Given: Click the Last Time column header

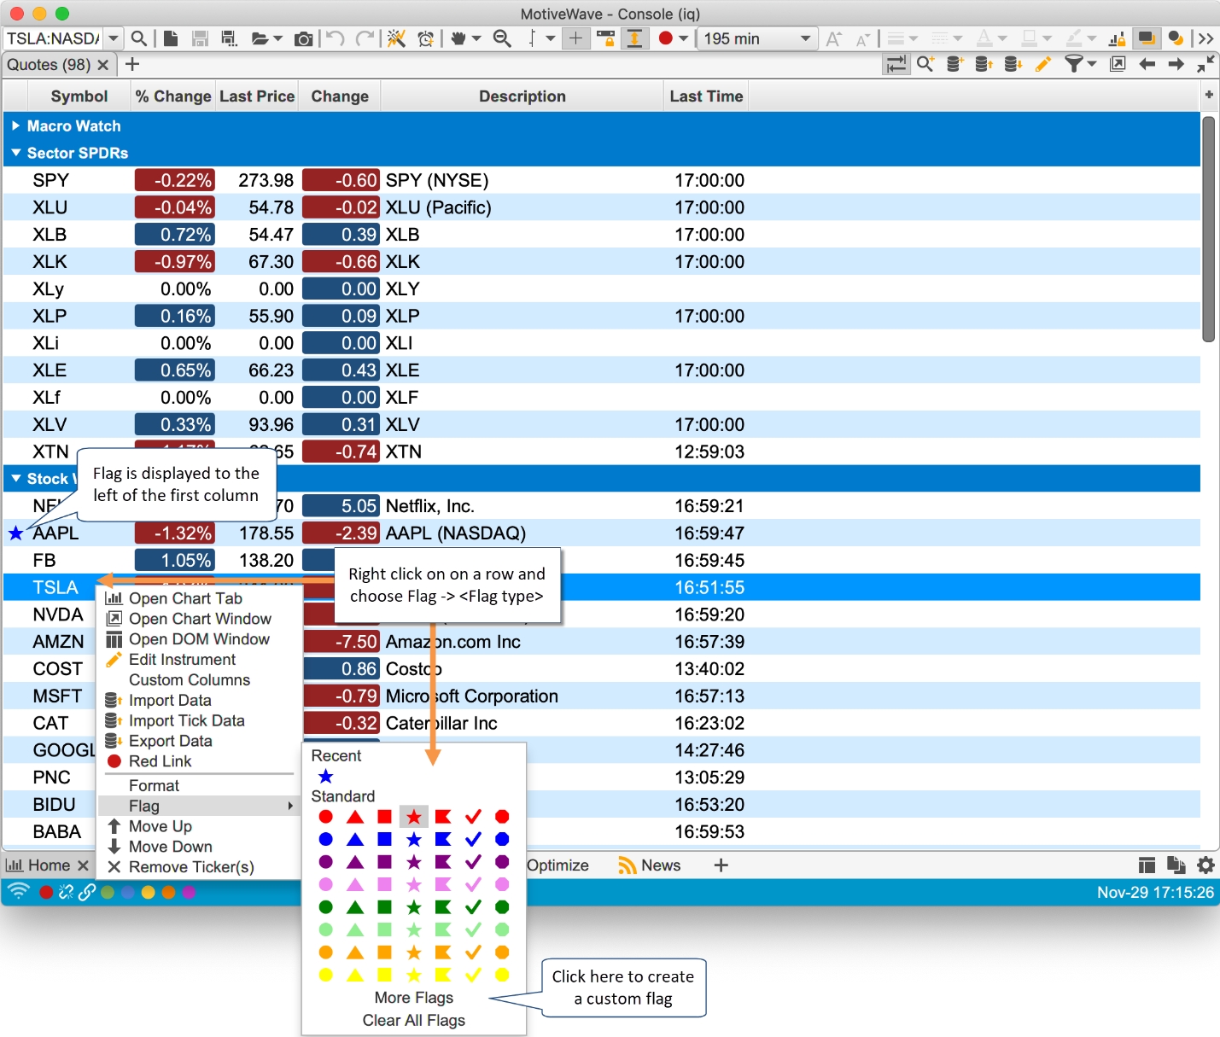Looking at the screenshot, I should tap(706, 96).
